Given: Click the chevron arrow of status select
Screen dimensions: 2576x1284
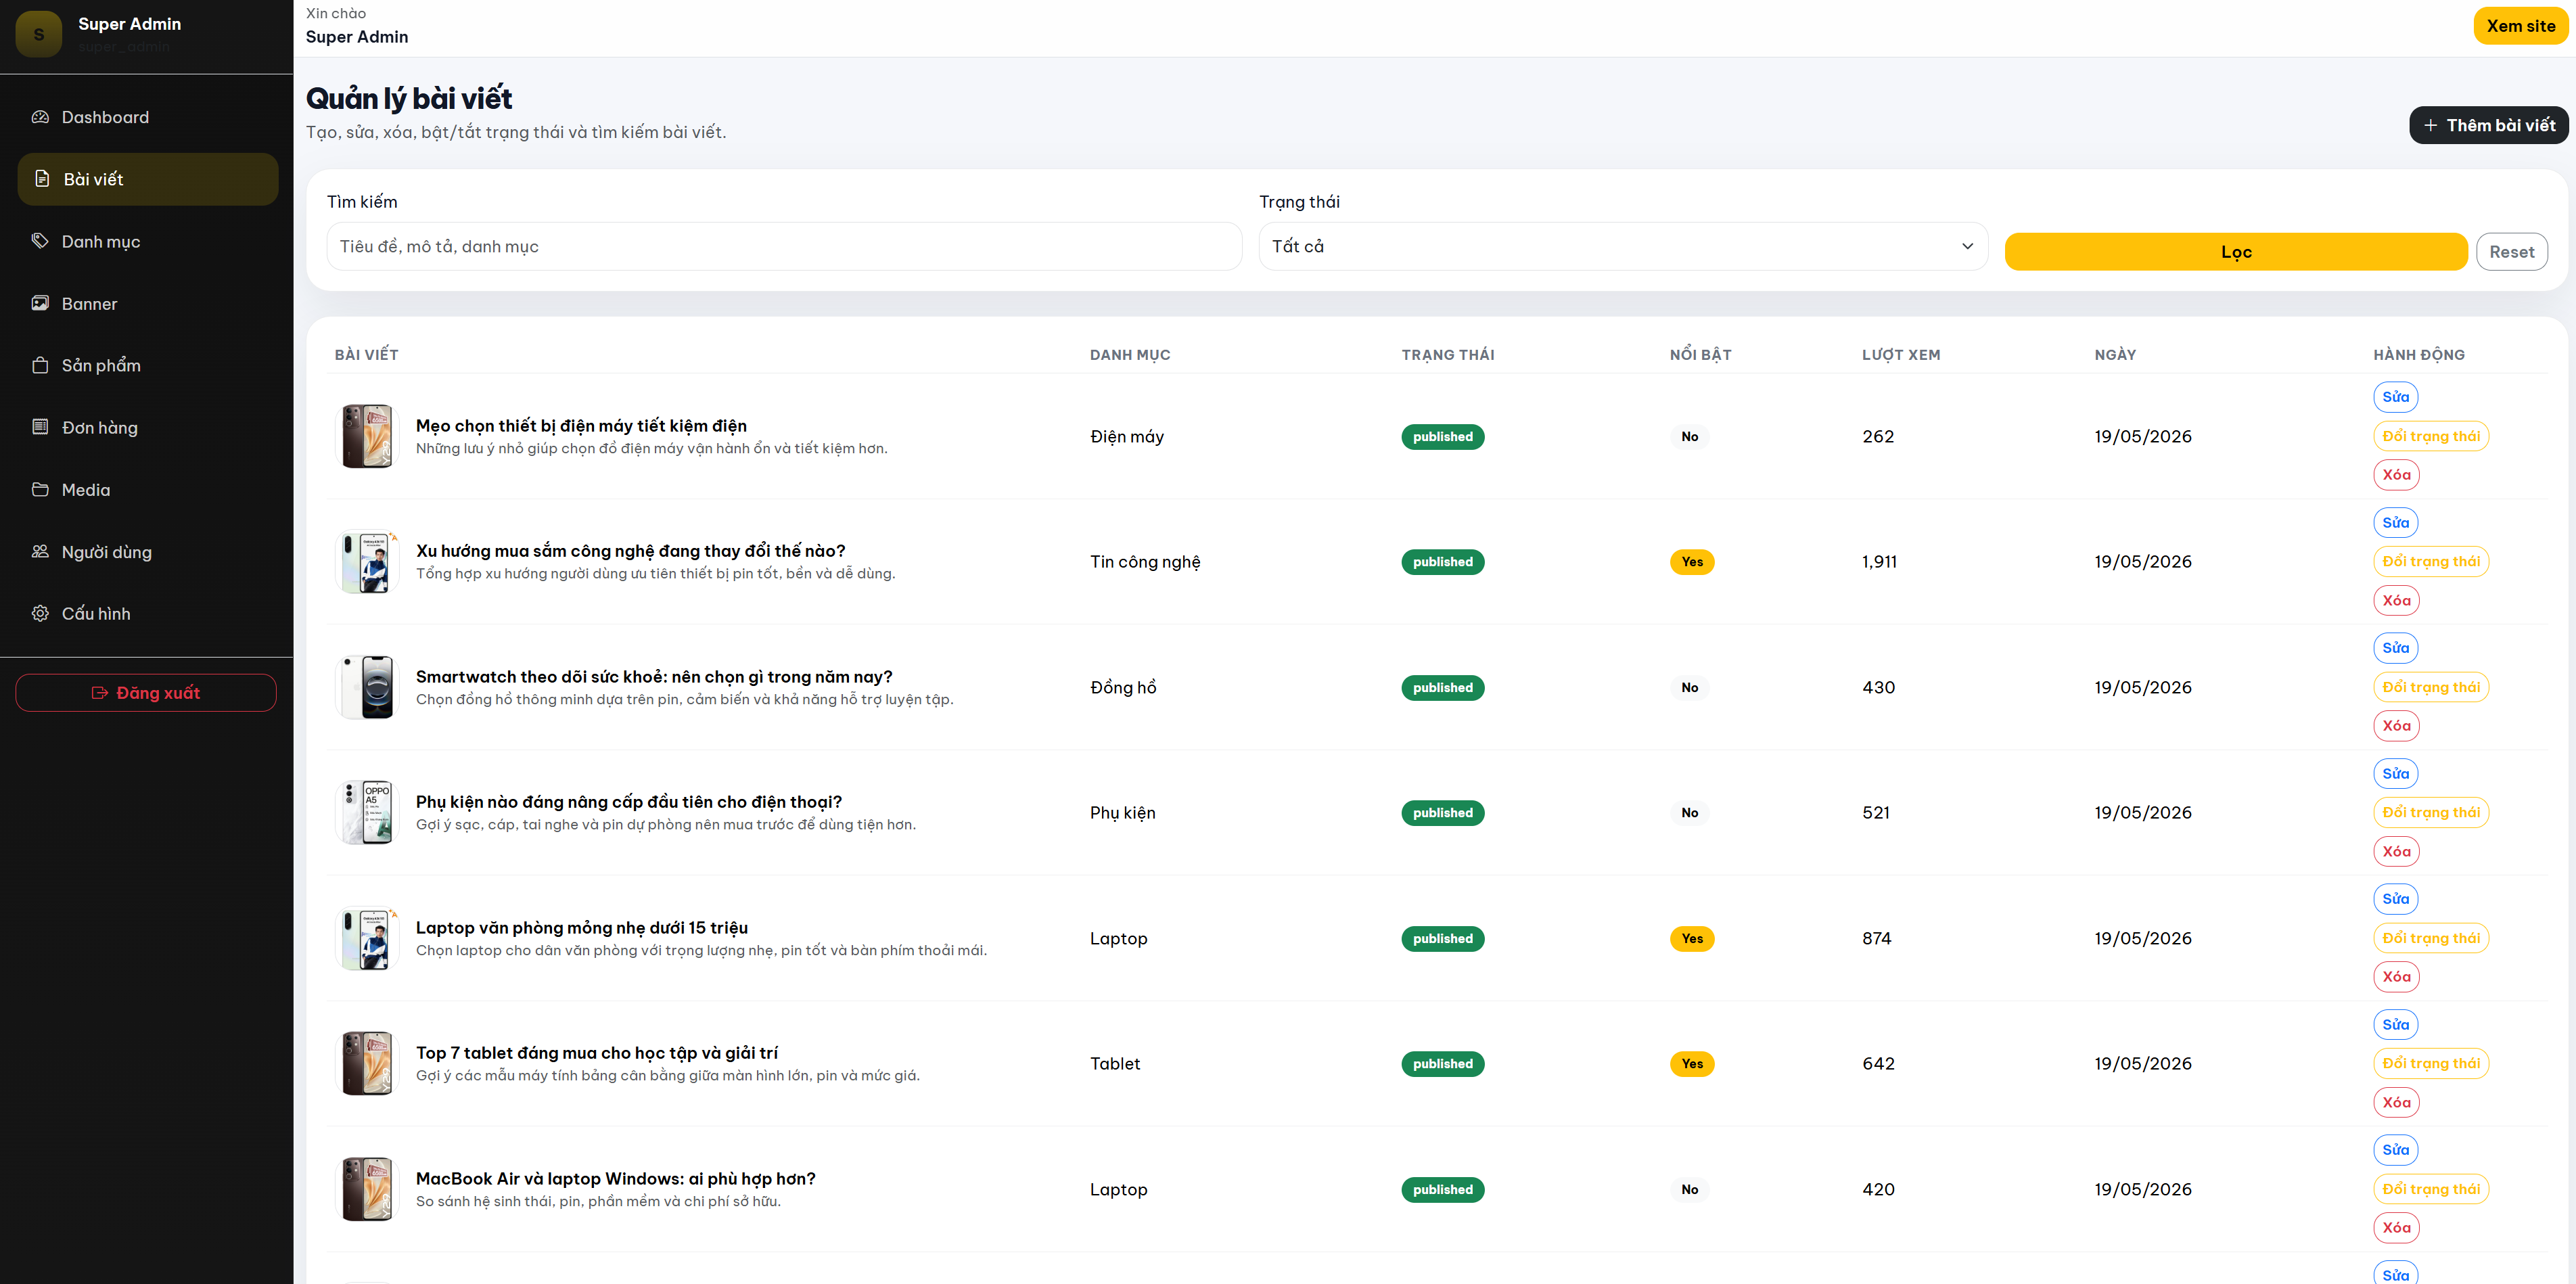Looking at the screenshot, I should [x=1967, y=246].
